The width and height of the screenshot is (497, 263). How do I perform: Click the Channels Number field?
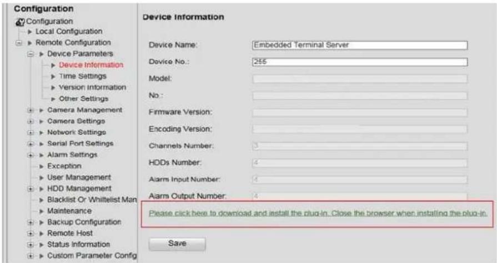[x=360, y=146]
